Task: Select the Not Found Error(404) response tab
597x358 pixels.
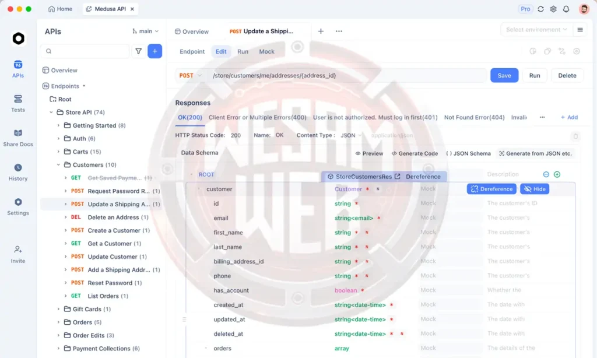Action: coord(474,117)
